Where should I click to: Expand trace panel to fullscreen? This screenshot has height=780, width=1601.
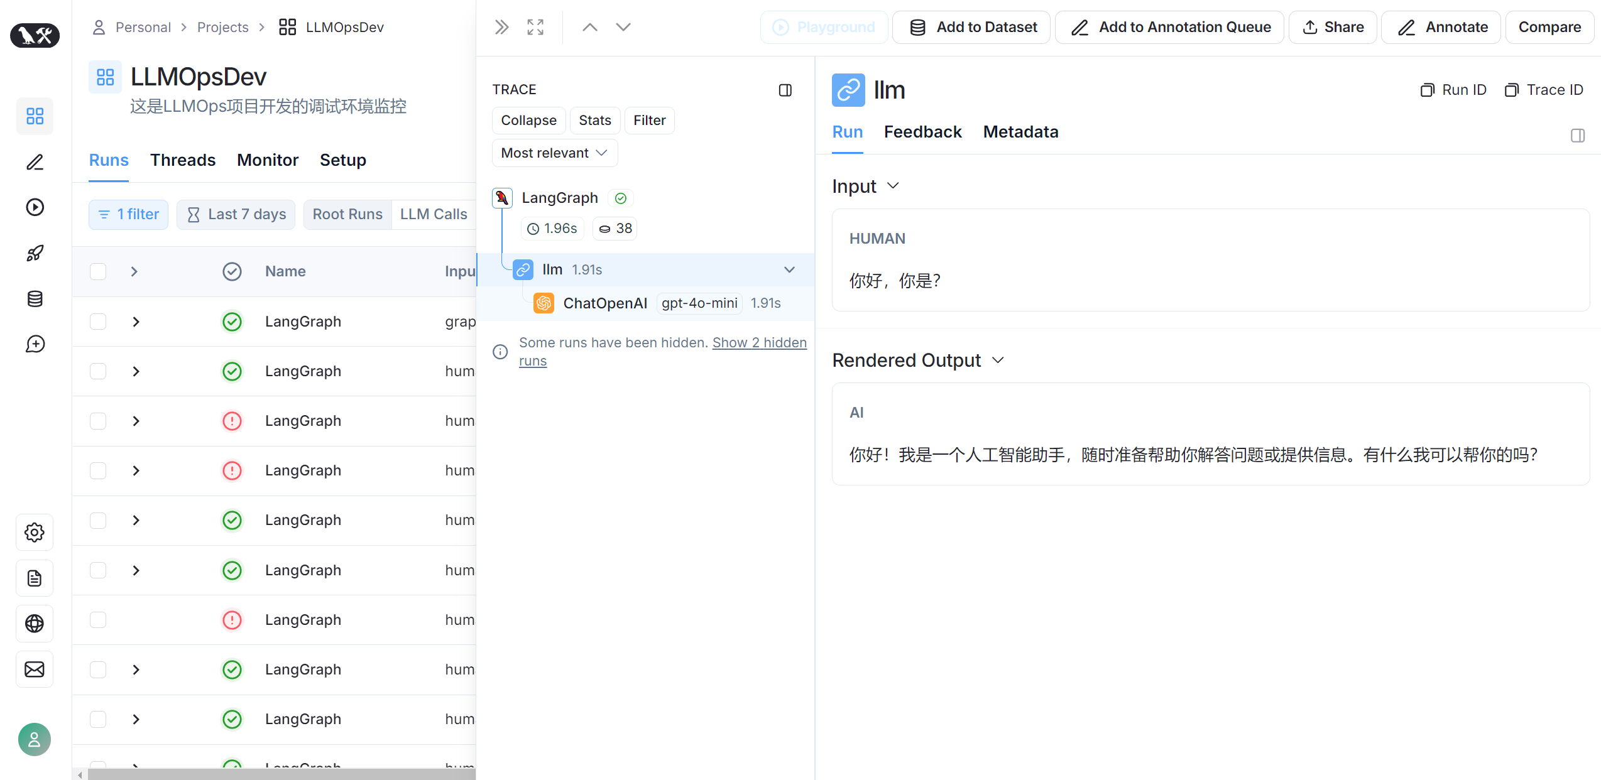tap(535, 27)
